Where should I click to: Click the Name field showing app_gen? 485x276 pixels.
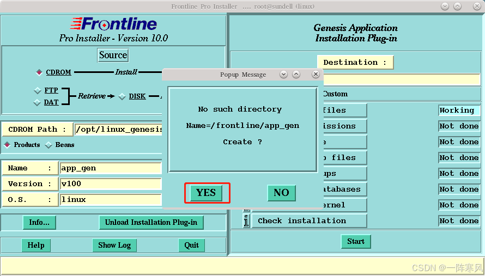click(x=111, y=168)
